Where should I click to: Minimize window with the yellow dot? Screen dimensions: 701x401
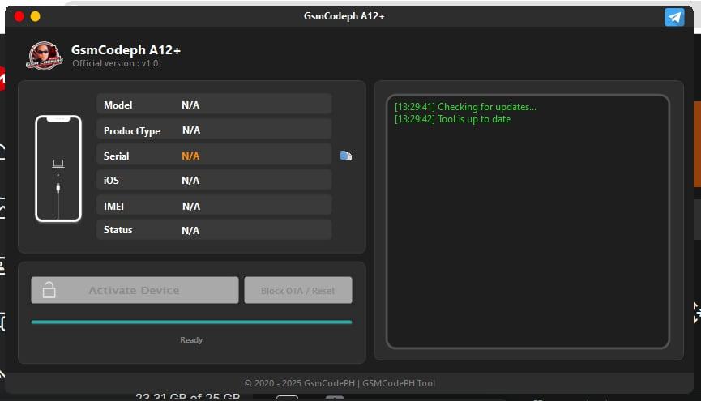36,16
